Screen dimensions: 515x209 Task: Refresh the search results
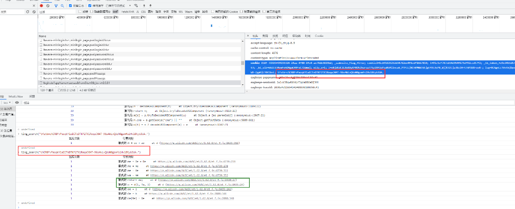tap(27, 12)
